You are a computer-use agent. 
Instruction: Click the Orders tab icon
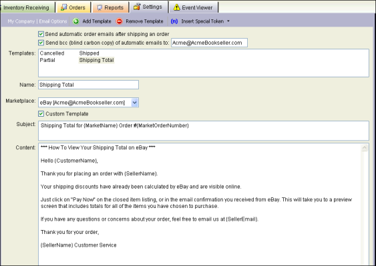click(x=64, y=7)
